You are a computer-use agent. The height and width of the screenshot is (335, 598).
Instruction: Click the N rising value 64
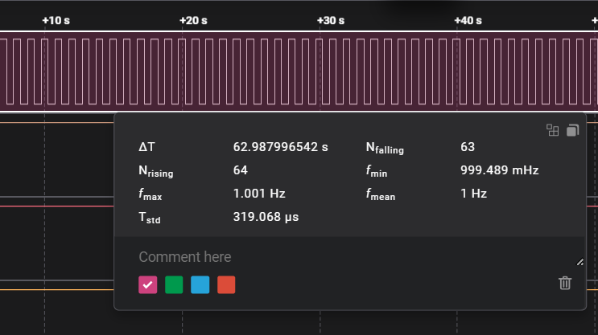pos(240,170)
